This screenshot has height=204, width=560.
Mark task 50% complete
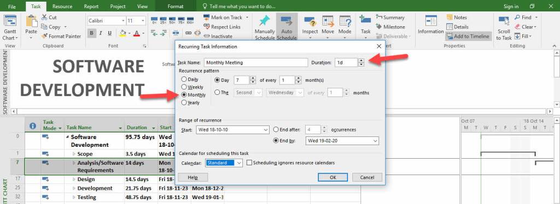click(172, 20)
